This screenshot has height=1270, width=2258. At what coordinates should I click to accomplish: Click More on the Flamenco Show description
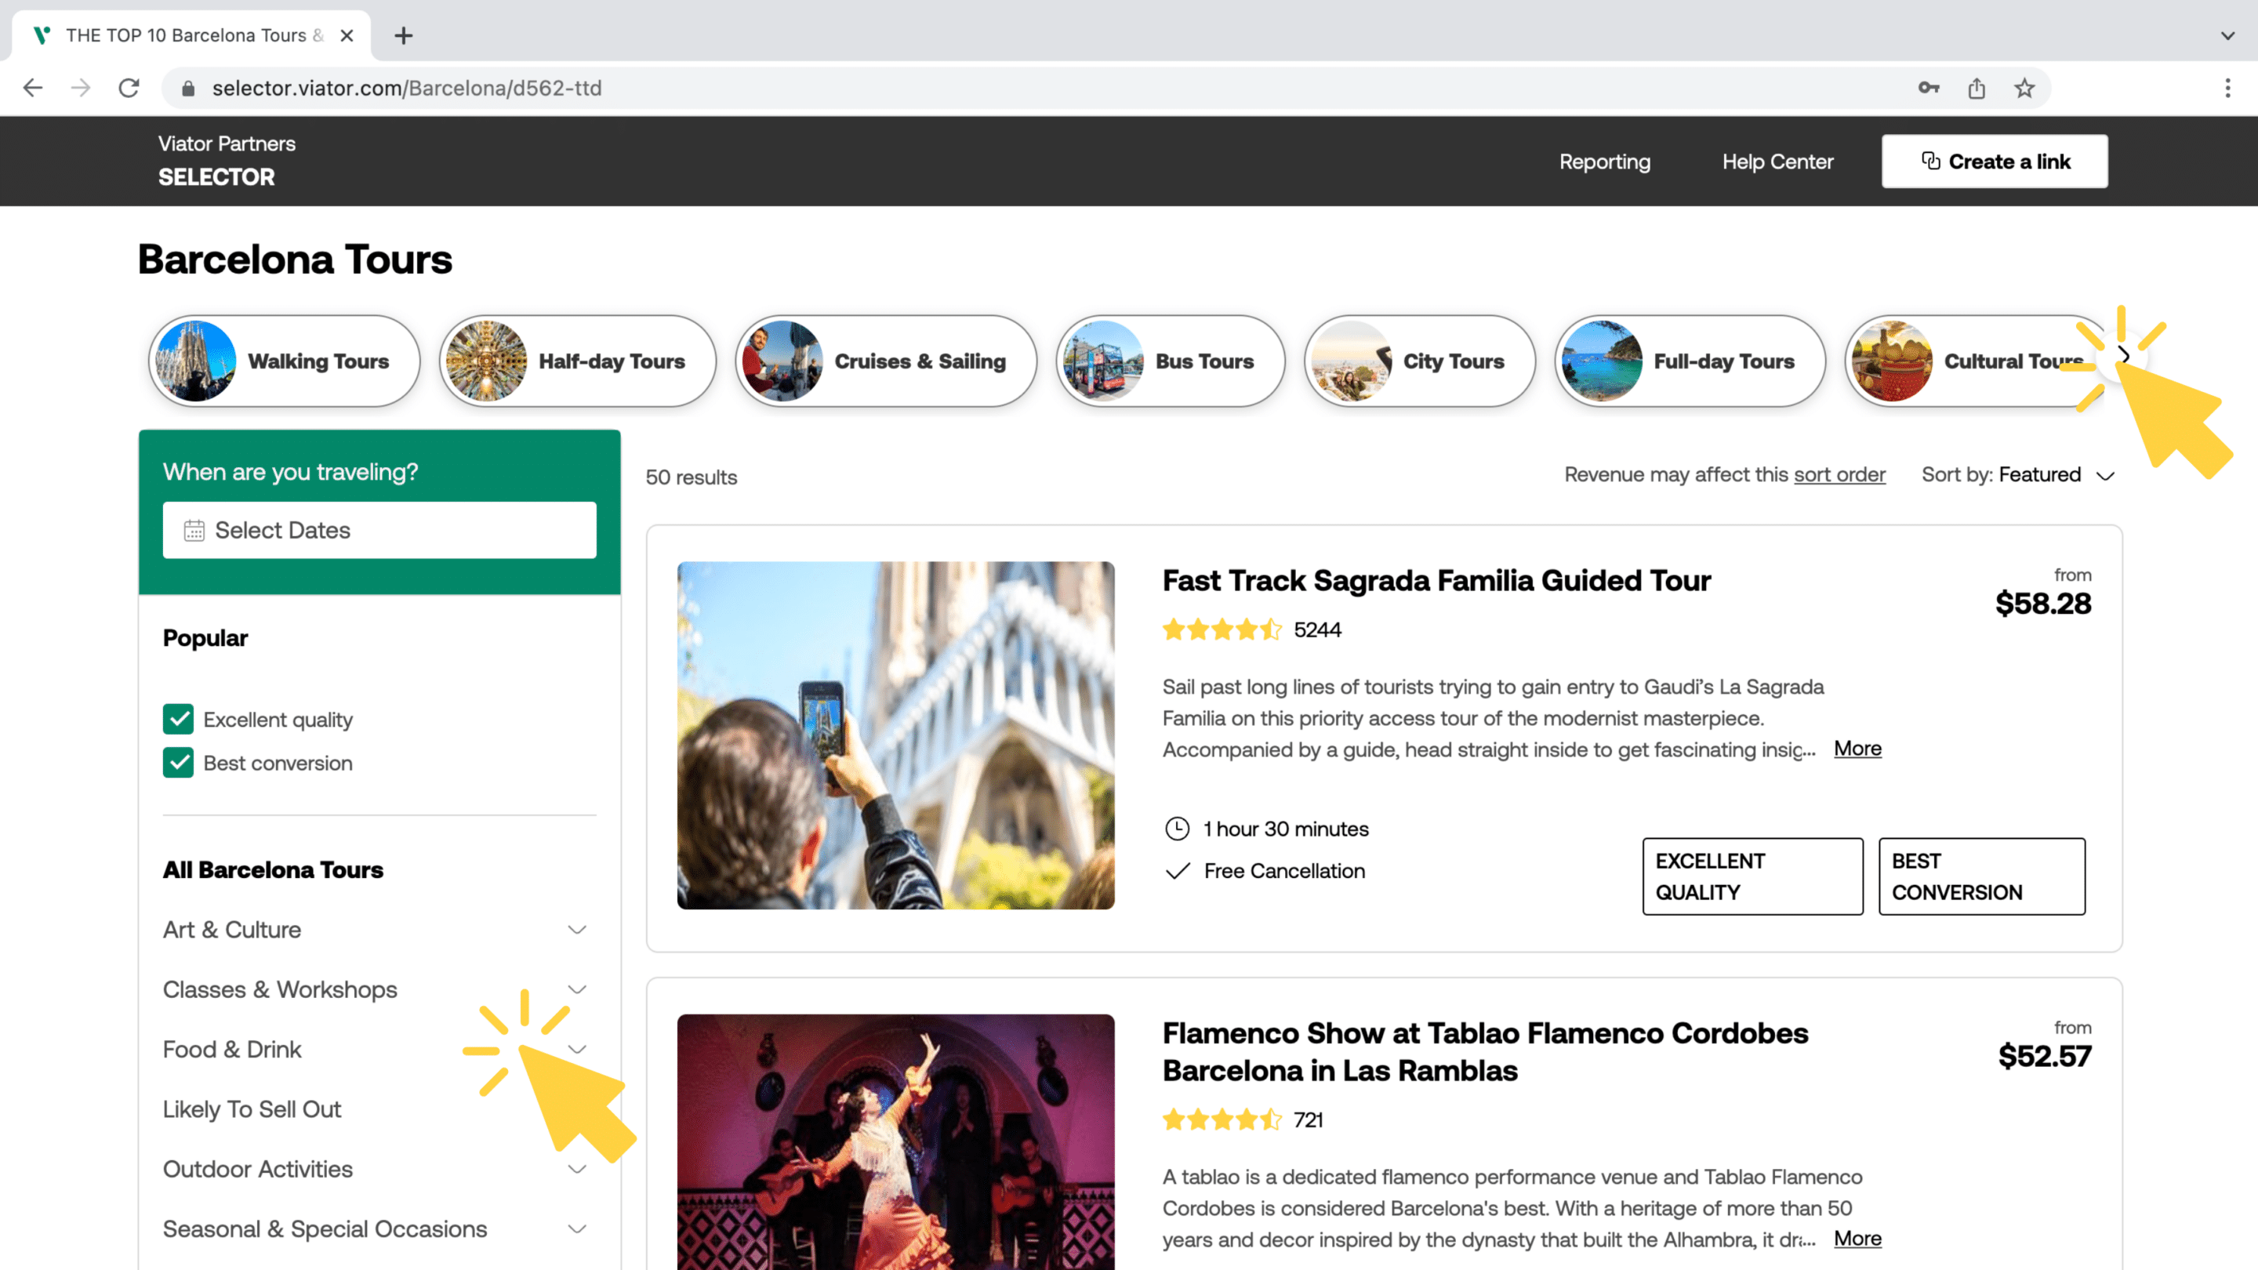1857,1239
